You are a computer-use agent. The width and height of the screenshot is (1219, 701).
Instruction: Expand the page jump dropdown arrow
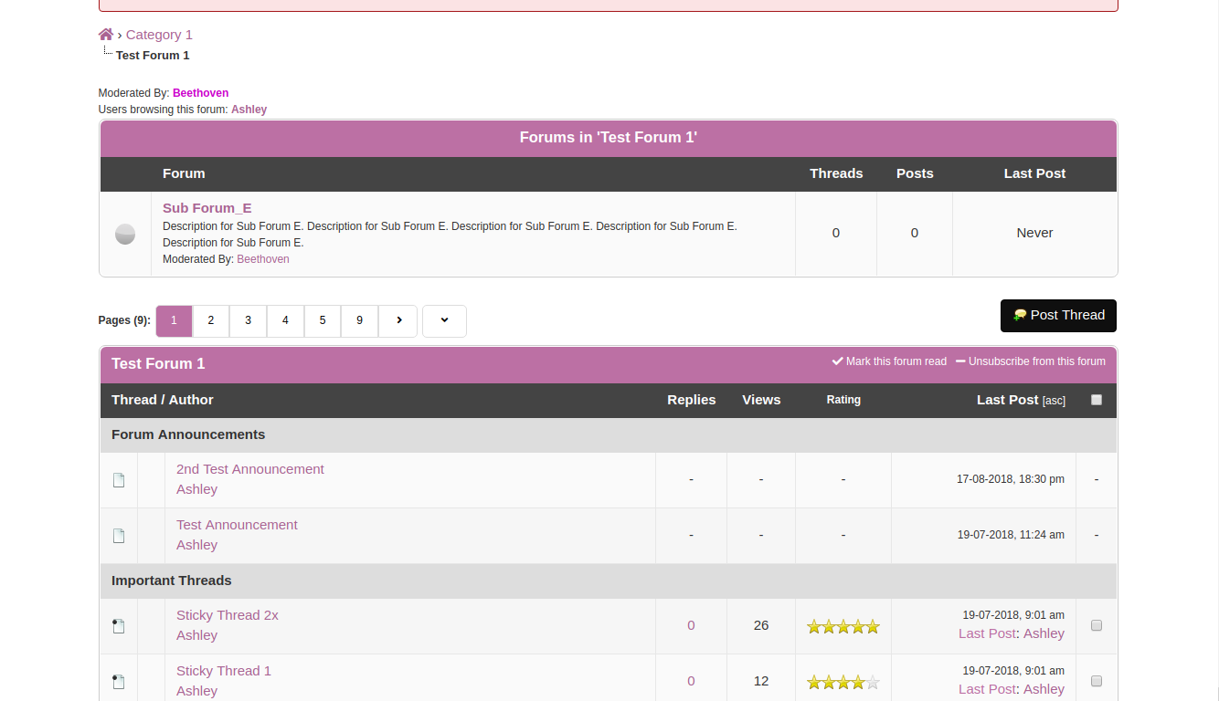click(444, 320)
